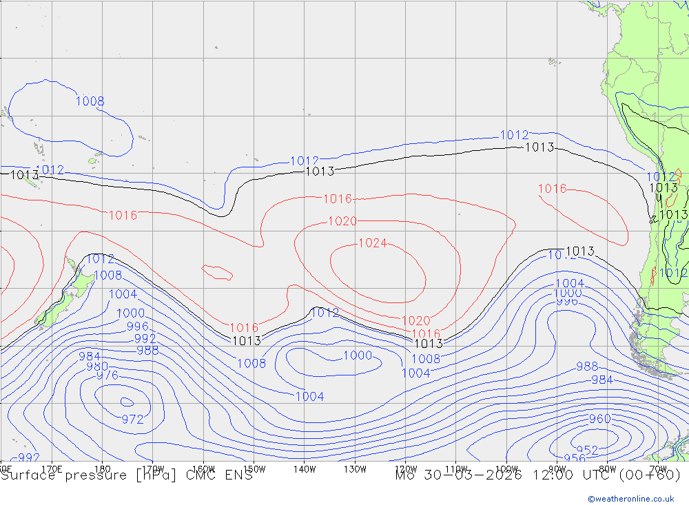Click the 130W longitude label

(355, 468)
